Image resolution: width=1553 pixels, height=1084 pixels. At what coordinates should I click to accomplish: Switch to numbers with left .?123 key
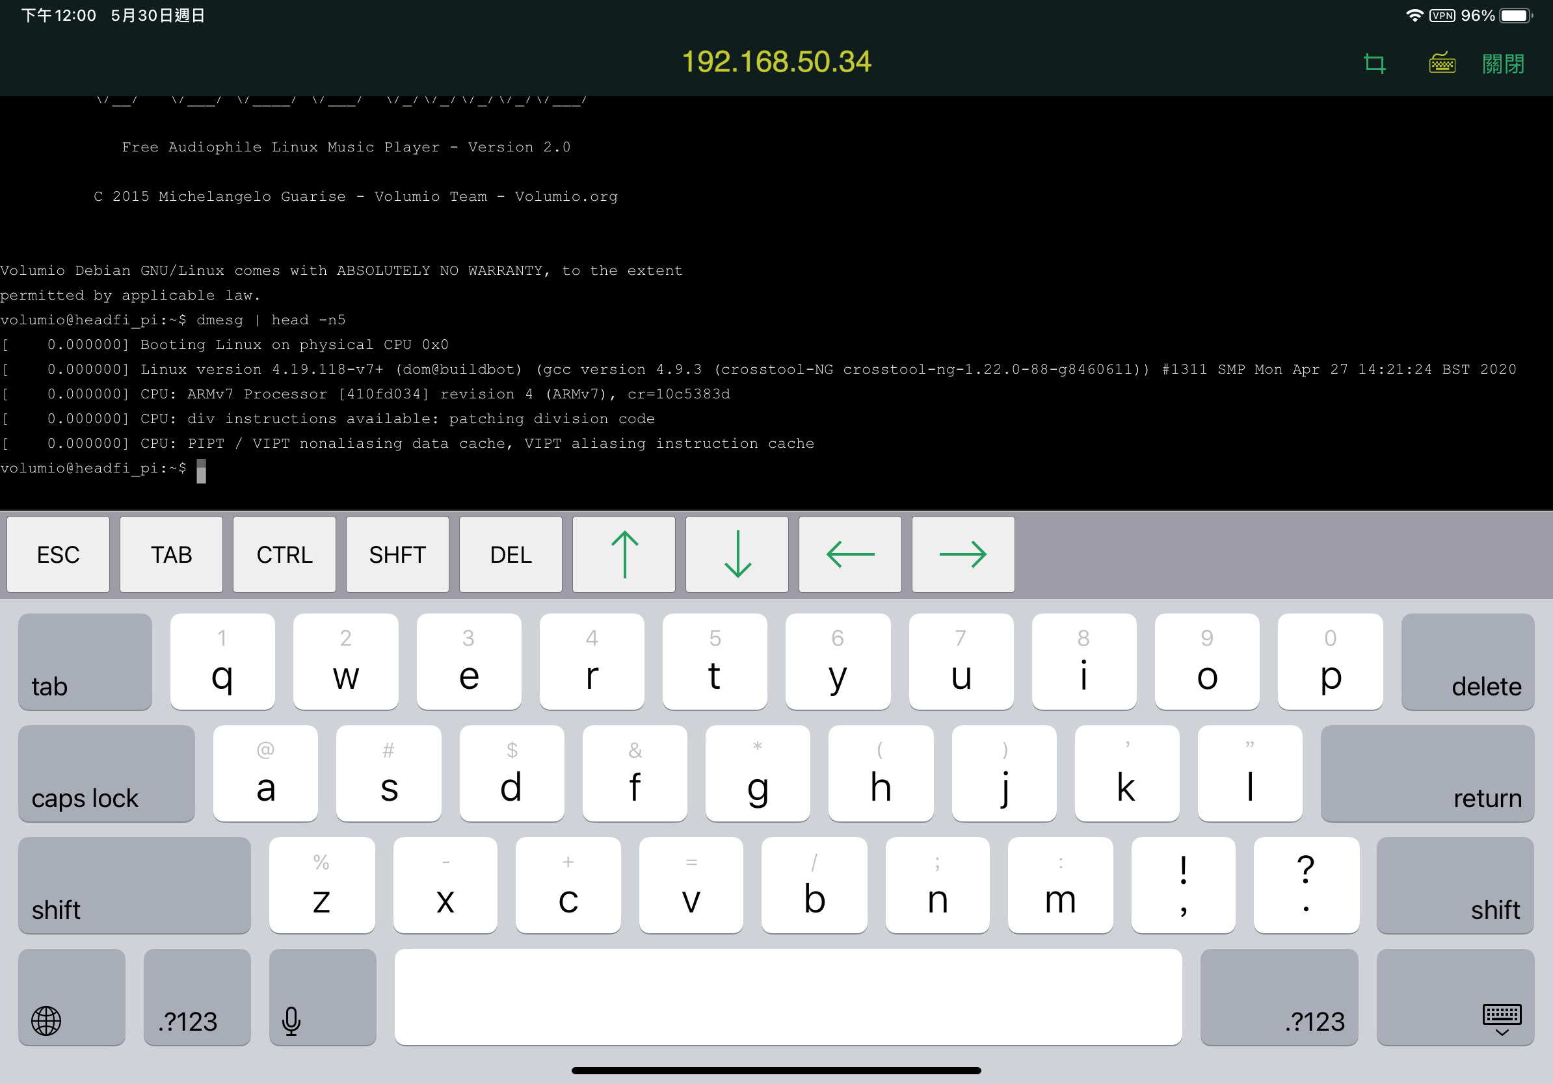pyautogui.click(x=198, y=997)
